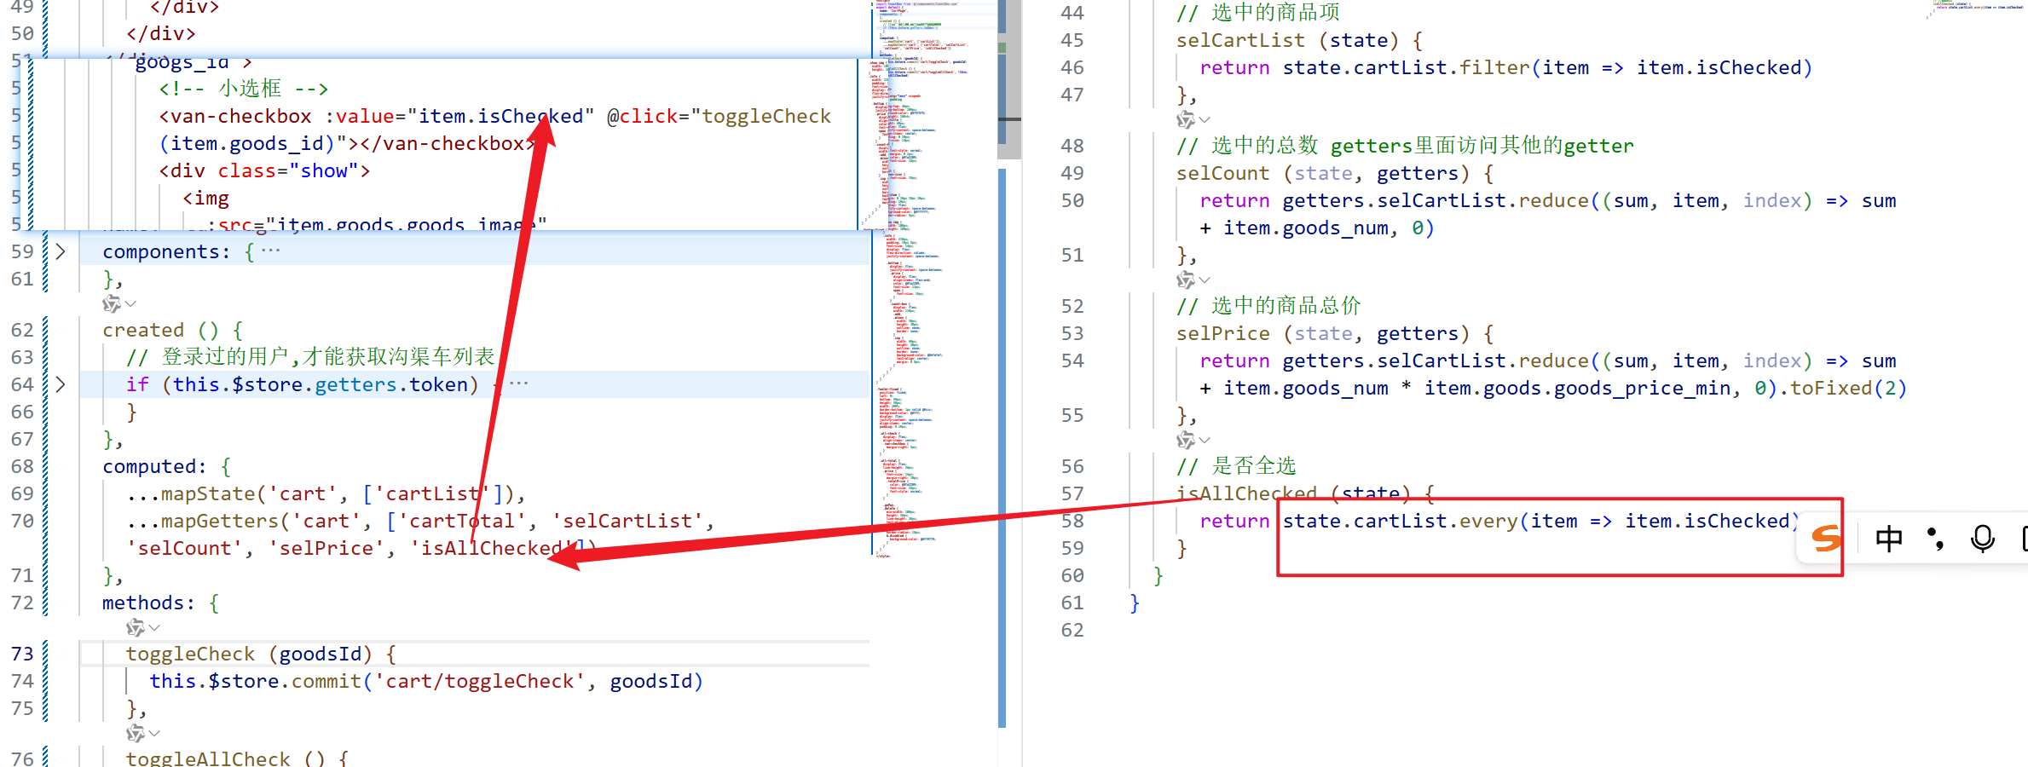Viewport: 2028px width, 767px height.
Task: Click the '<!-- 小选框 -->' comment in the popup
Action: pos(244,89)
